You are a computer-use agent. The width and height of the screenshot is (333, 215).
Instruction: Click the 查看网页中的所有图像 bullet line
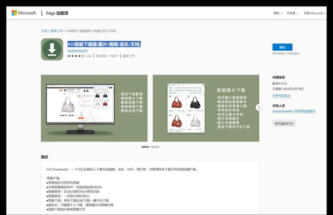pos(63,183)
